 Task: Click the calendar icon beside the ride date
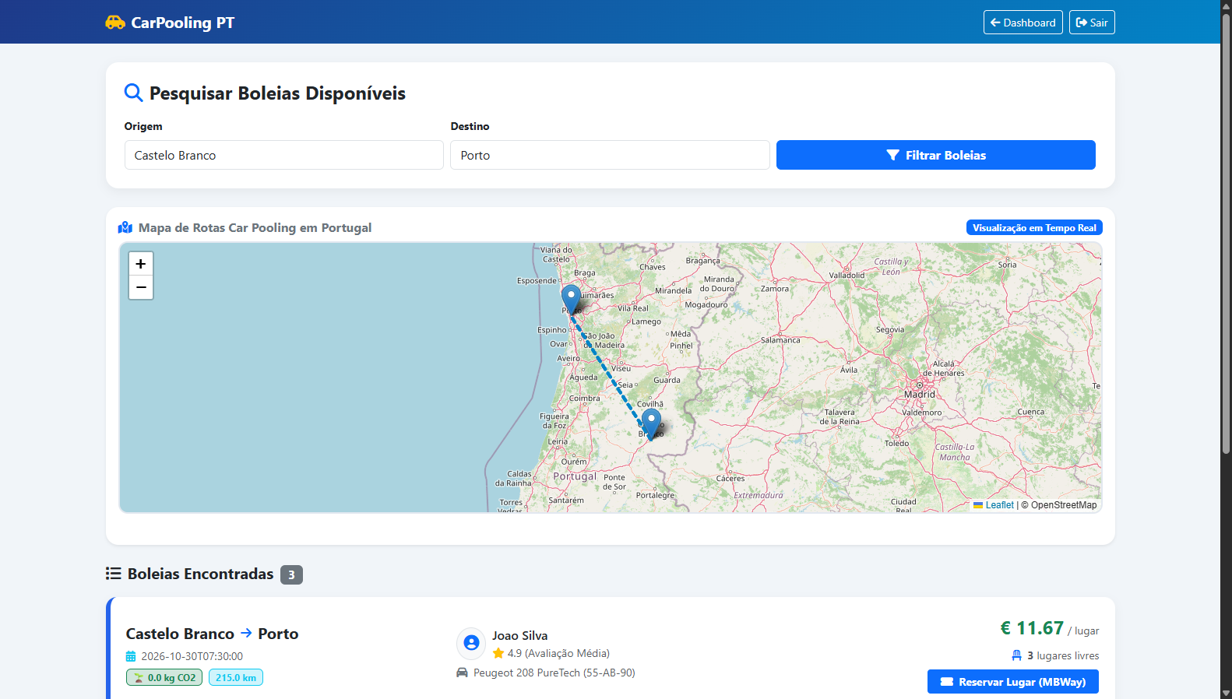[131, 656]
